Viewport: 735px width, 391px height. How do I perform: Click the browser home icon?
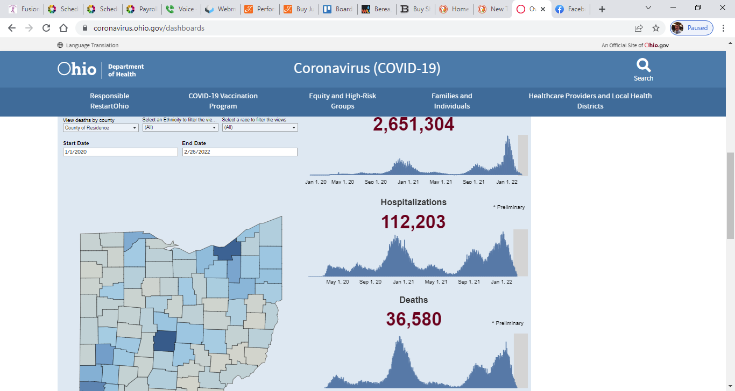click(63, 28)
